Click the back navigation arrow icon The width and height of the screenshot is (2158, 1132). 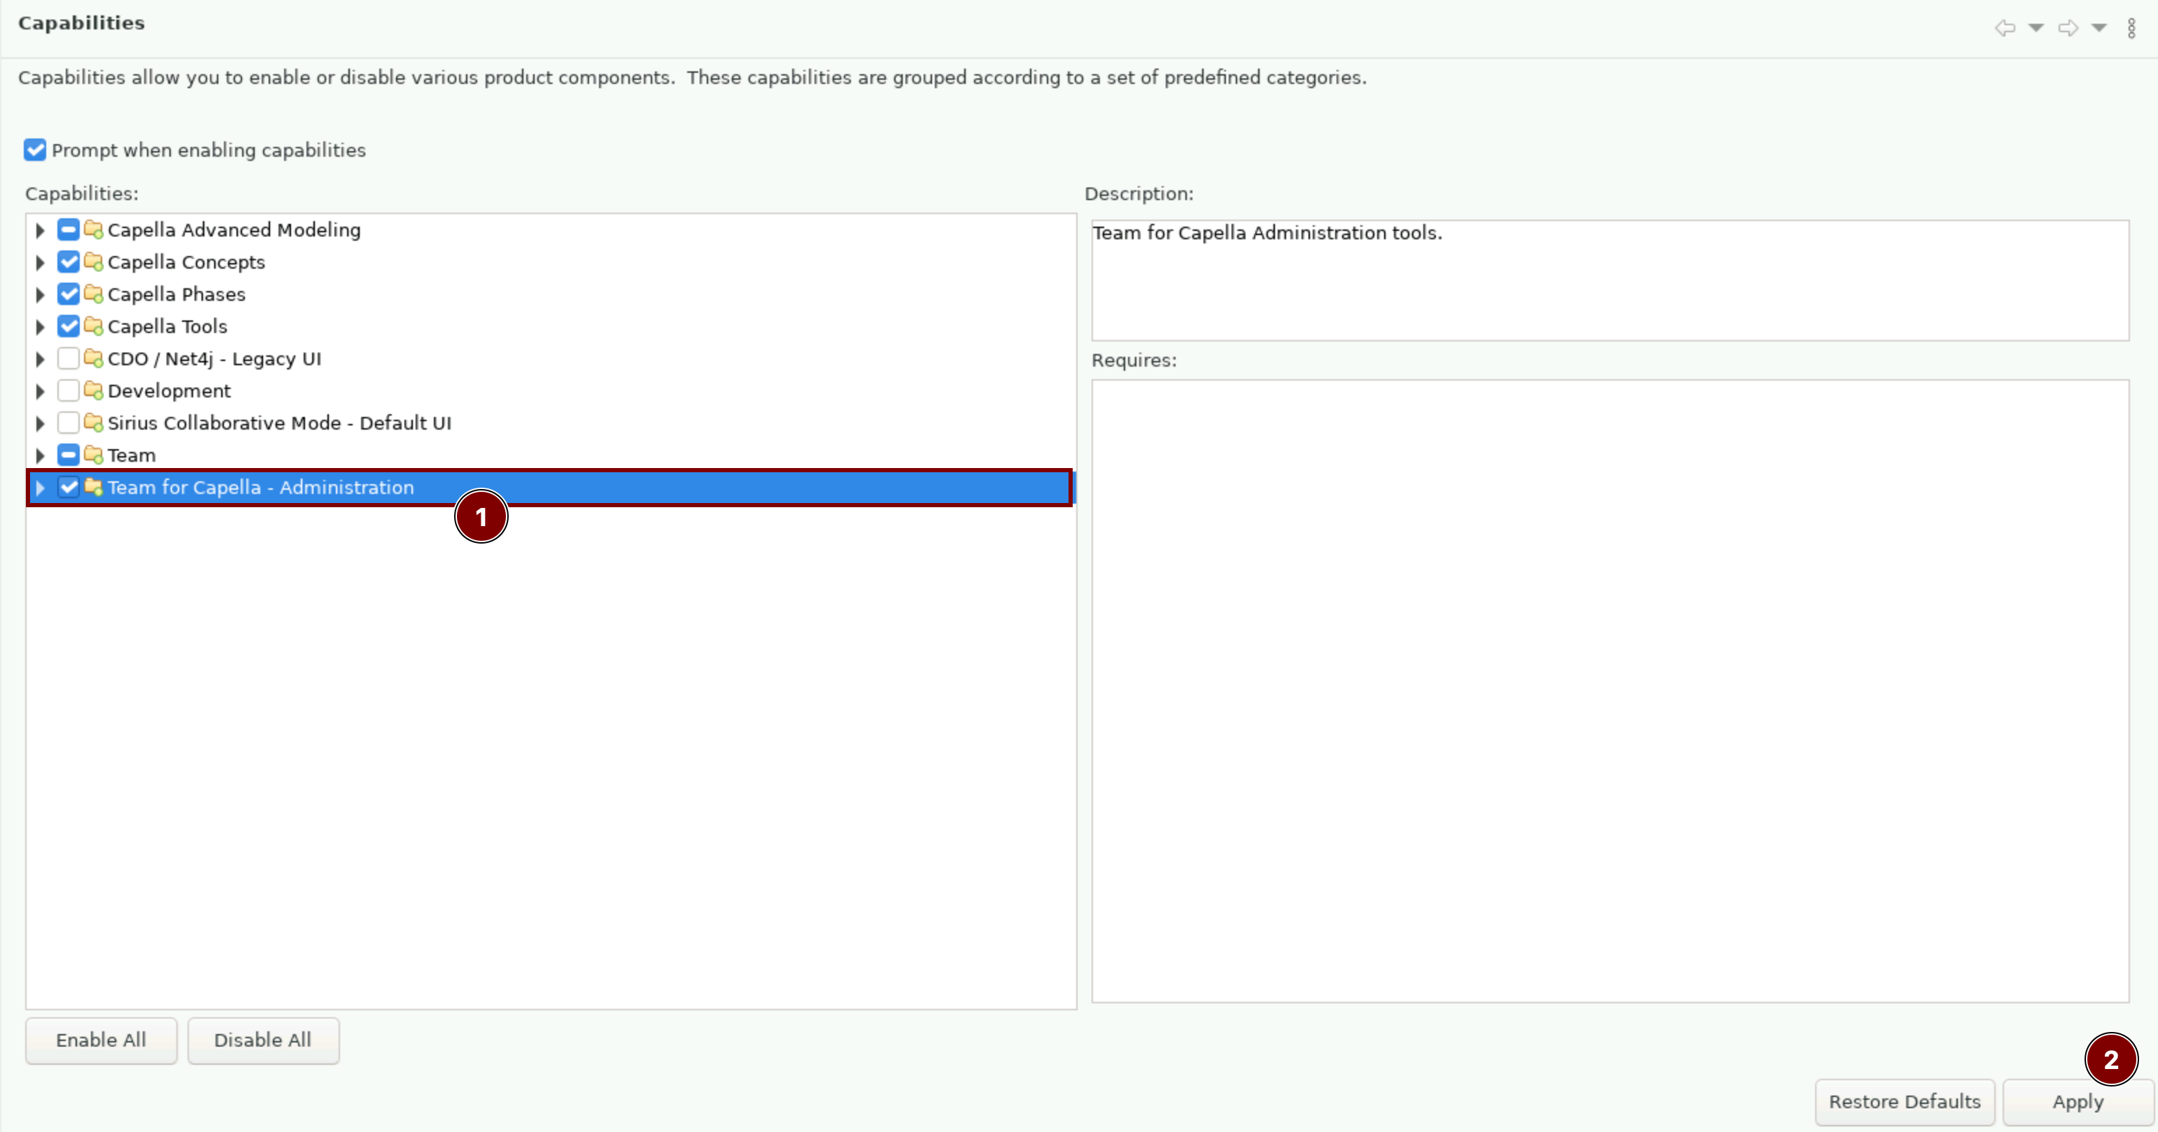(2005, 28)
